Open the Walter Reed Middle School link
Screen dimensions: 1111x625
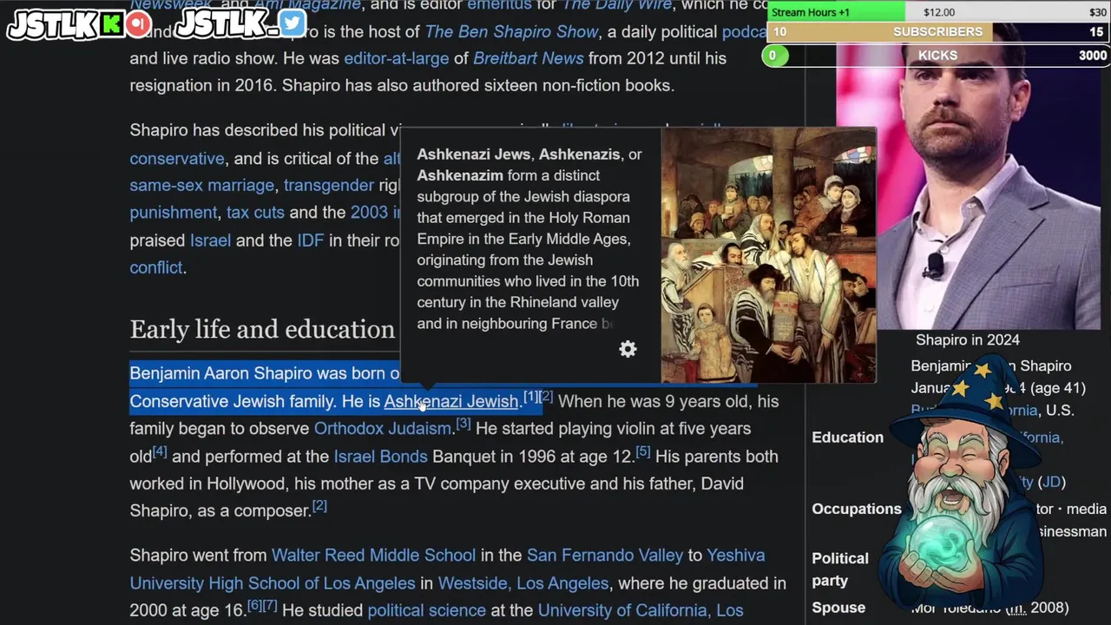point(373,556)
